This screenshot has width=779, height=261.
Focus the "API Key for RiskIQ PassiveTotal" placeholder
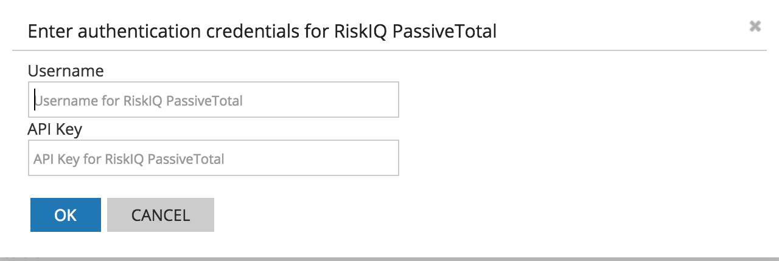click(x=129, y=159)
